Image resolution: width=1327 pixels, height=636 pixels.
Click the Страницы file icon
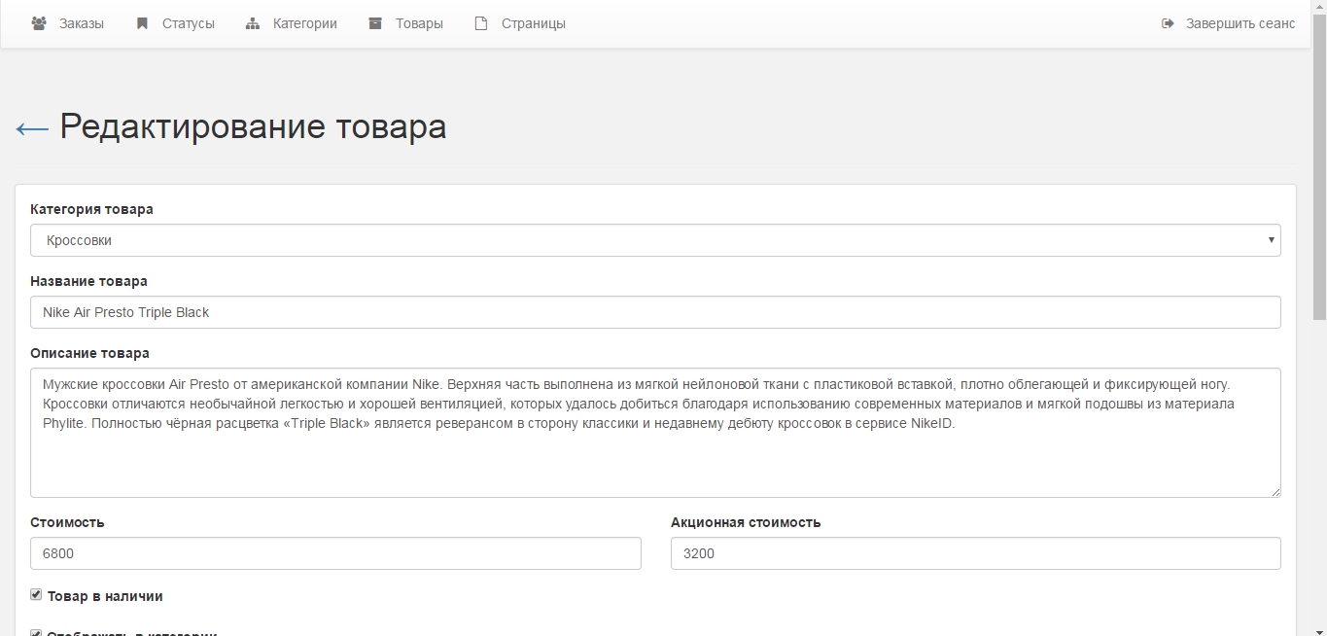point(481,23)
